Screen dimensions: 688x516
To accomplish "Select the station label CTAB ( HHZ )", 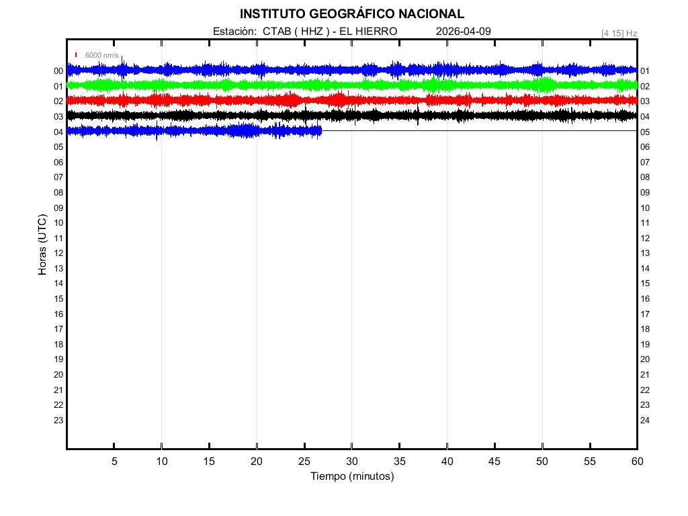I will click(296, 32).
